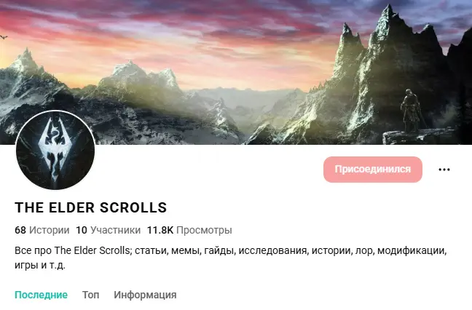
Task: Select the "Последние" tab
Action: coord(42,295)
